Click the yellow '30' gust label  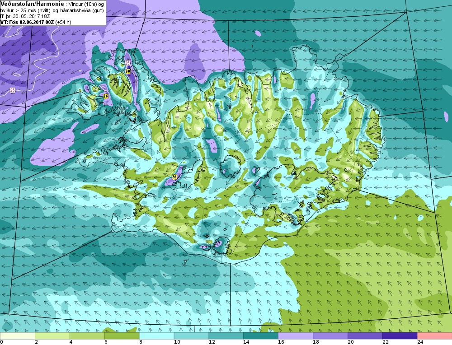click(128, 71)
